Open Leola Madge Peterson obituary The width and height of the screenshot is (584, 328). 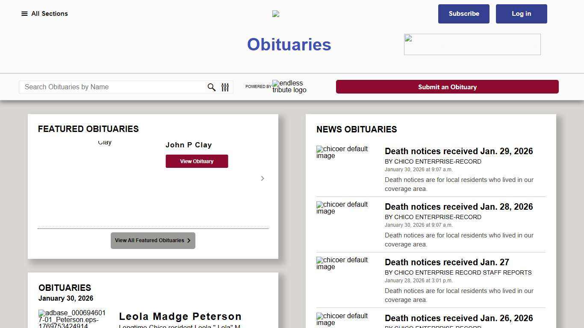point(180,316)
